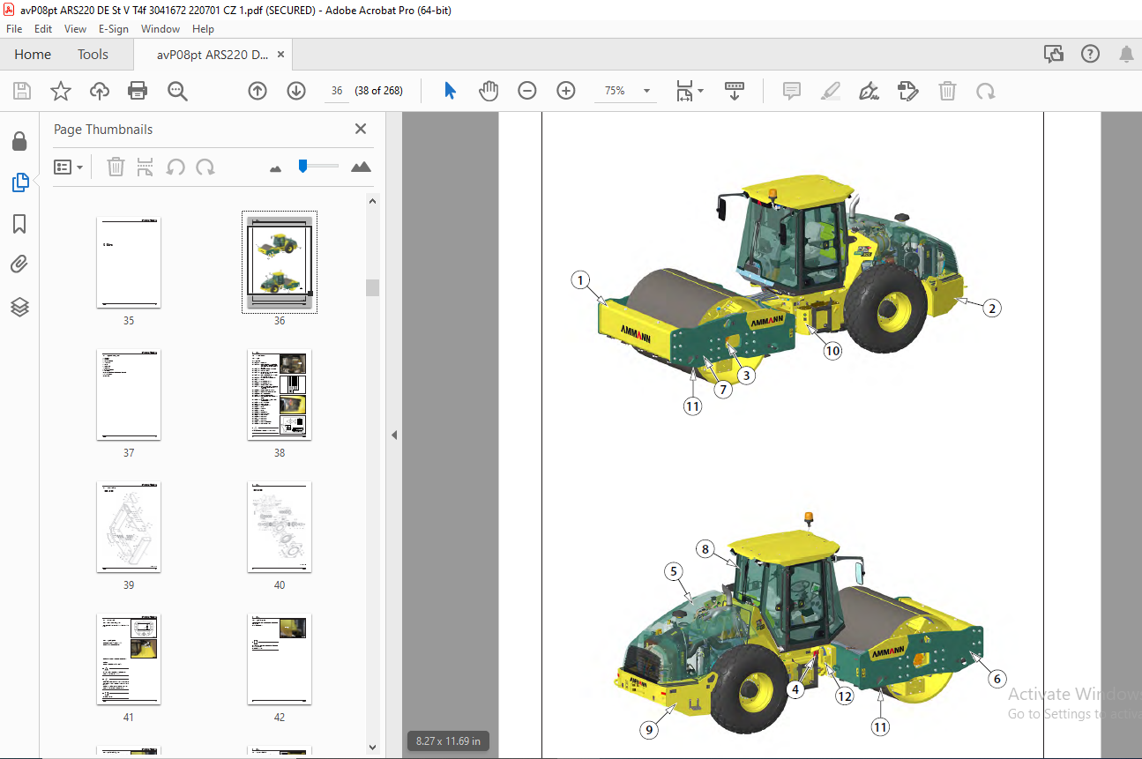
Task: Select the page 39 thumbnail
Action: pyautogui.click(x=129, y=527)
